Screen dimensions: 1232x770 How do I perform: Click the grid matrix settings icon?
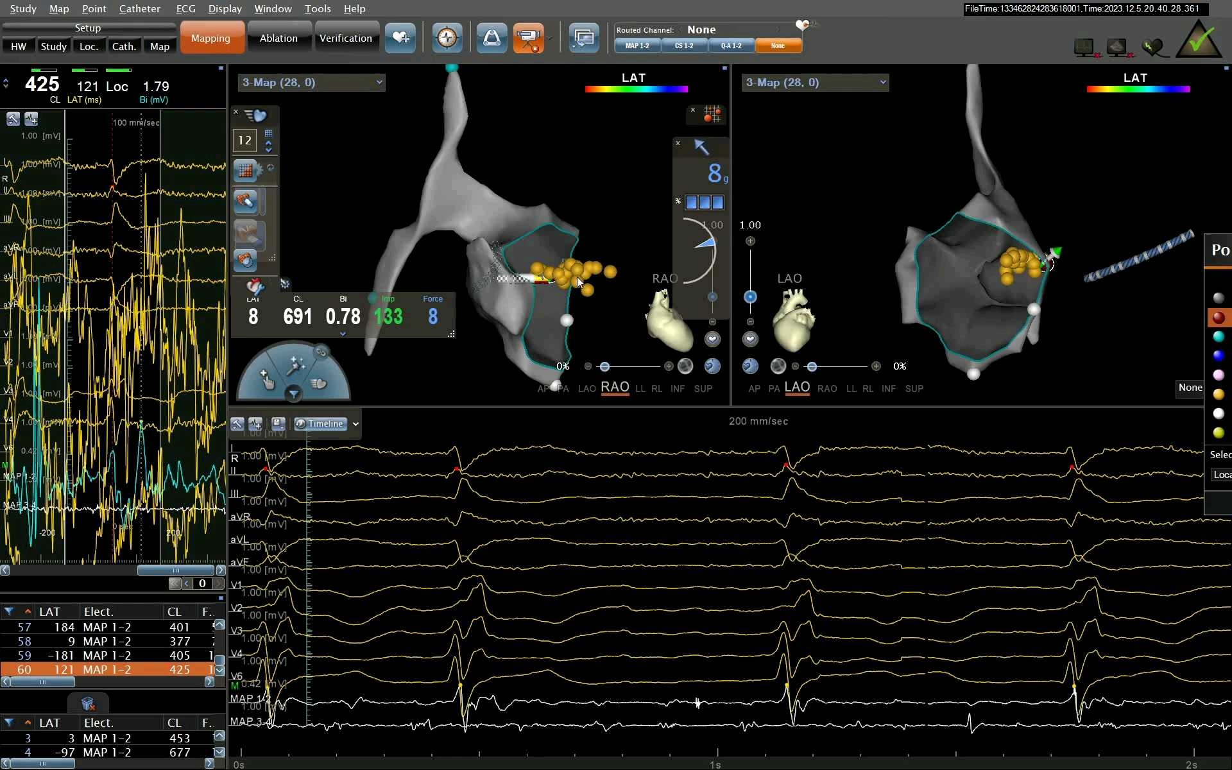245,170
